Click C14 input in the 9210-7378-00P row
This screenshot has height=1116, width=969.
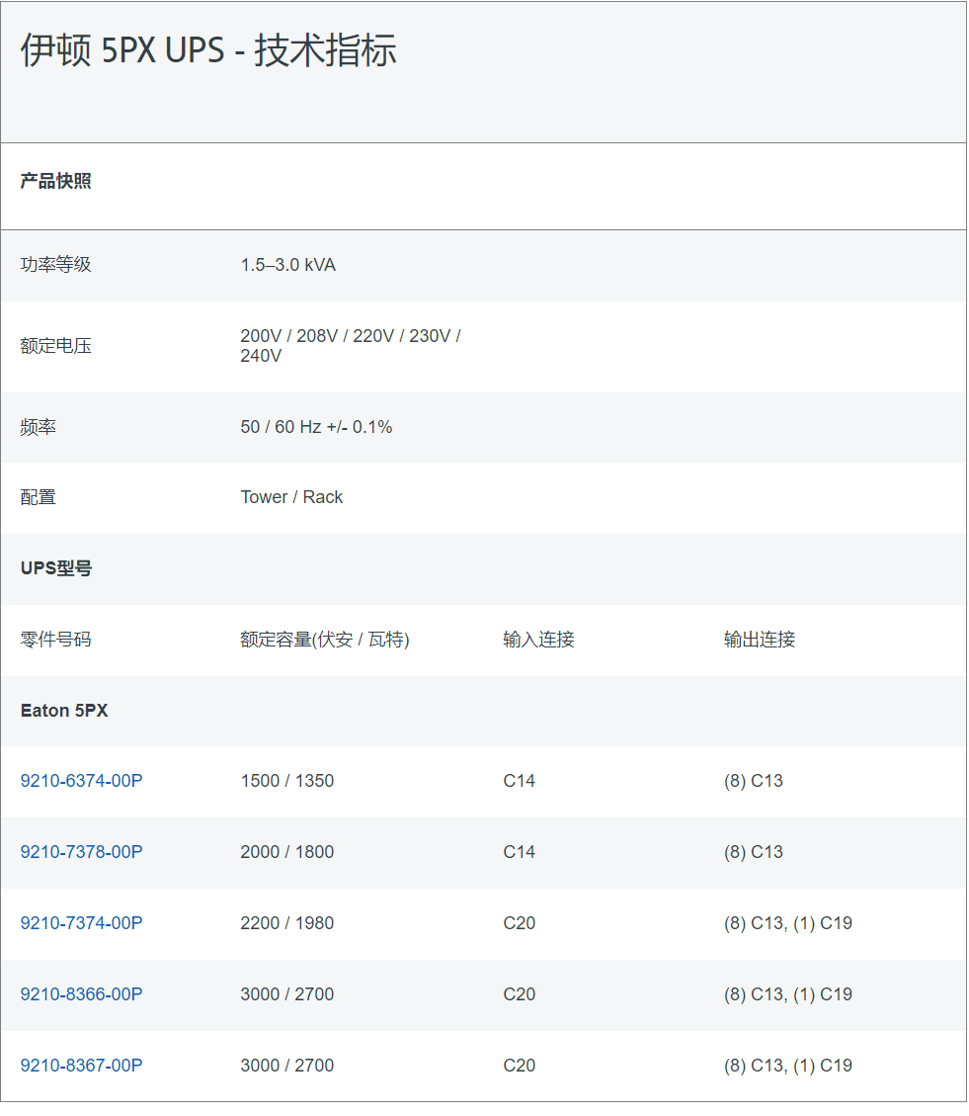coord(520,852)
